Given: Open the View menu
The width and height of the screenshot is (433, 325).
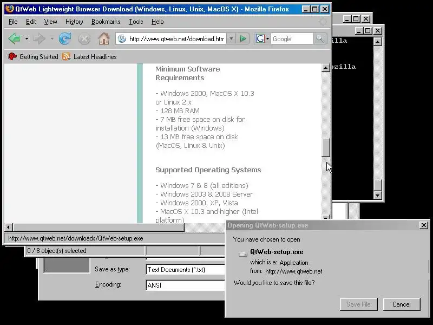Looking at the screenshot, I should (x=50, y=22).
